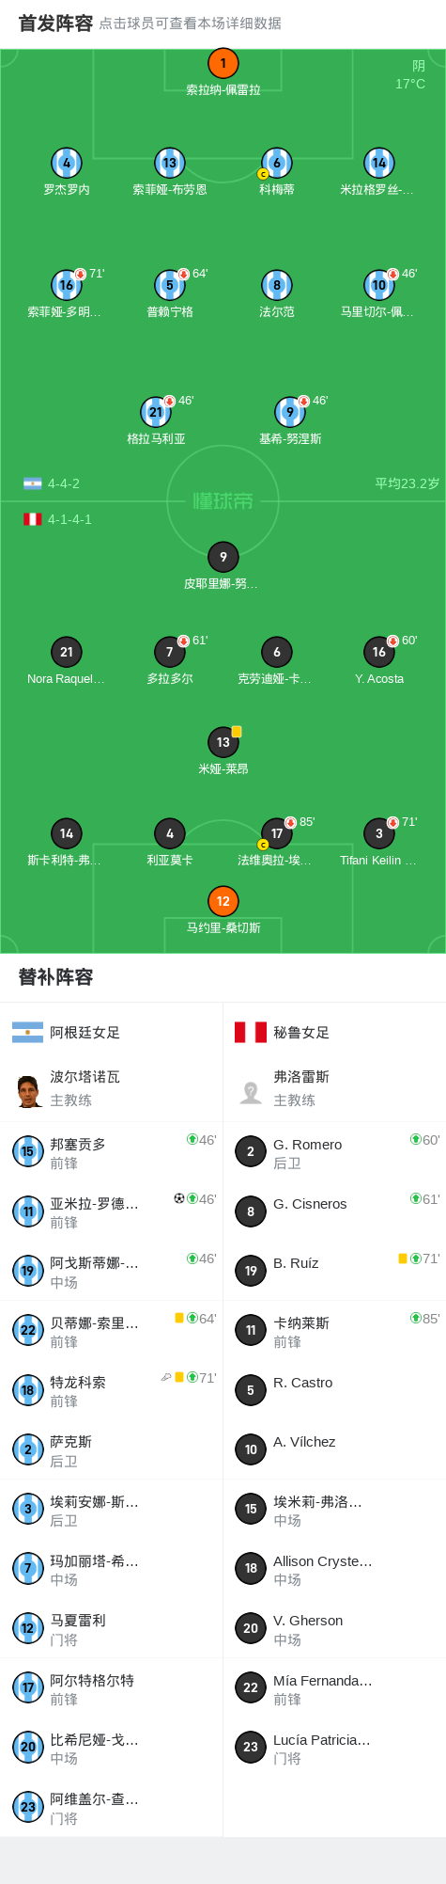Viewport: 446px width, 1884px height.
Task: Select Peru number 4 利亚莫卡 player icon
Action: pyautogui.click(x=169, y=833)
